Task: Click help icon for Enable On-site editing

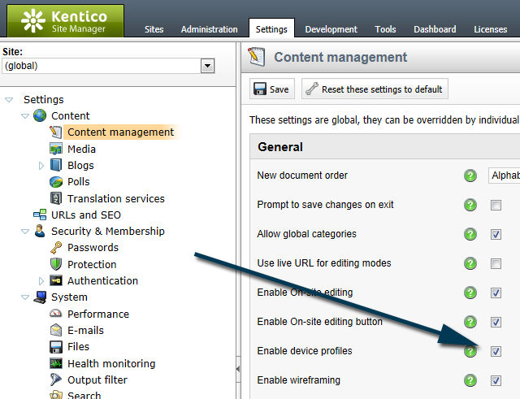Action: tap(470, 293)
